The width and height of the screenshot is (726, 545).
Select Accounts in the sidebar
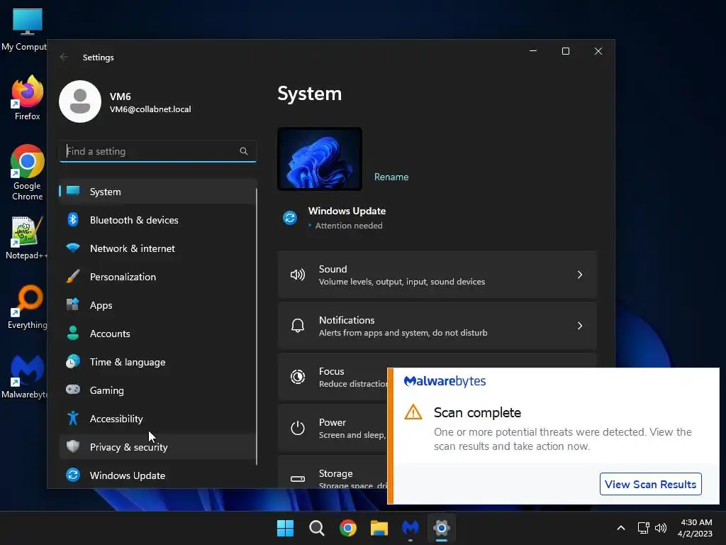click(157, 334)
